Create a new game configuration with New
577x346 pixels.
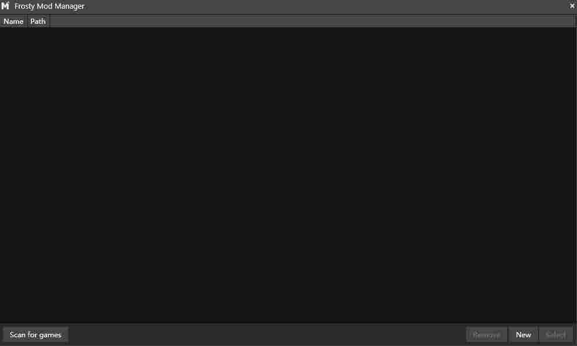coord(523,335)
